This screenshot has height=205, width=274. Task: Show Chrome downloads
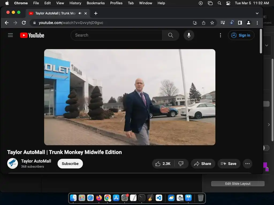pyautogui.click(x=231, y=22)
